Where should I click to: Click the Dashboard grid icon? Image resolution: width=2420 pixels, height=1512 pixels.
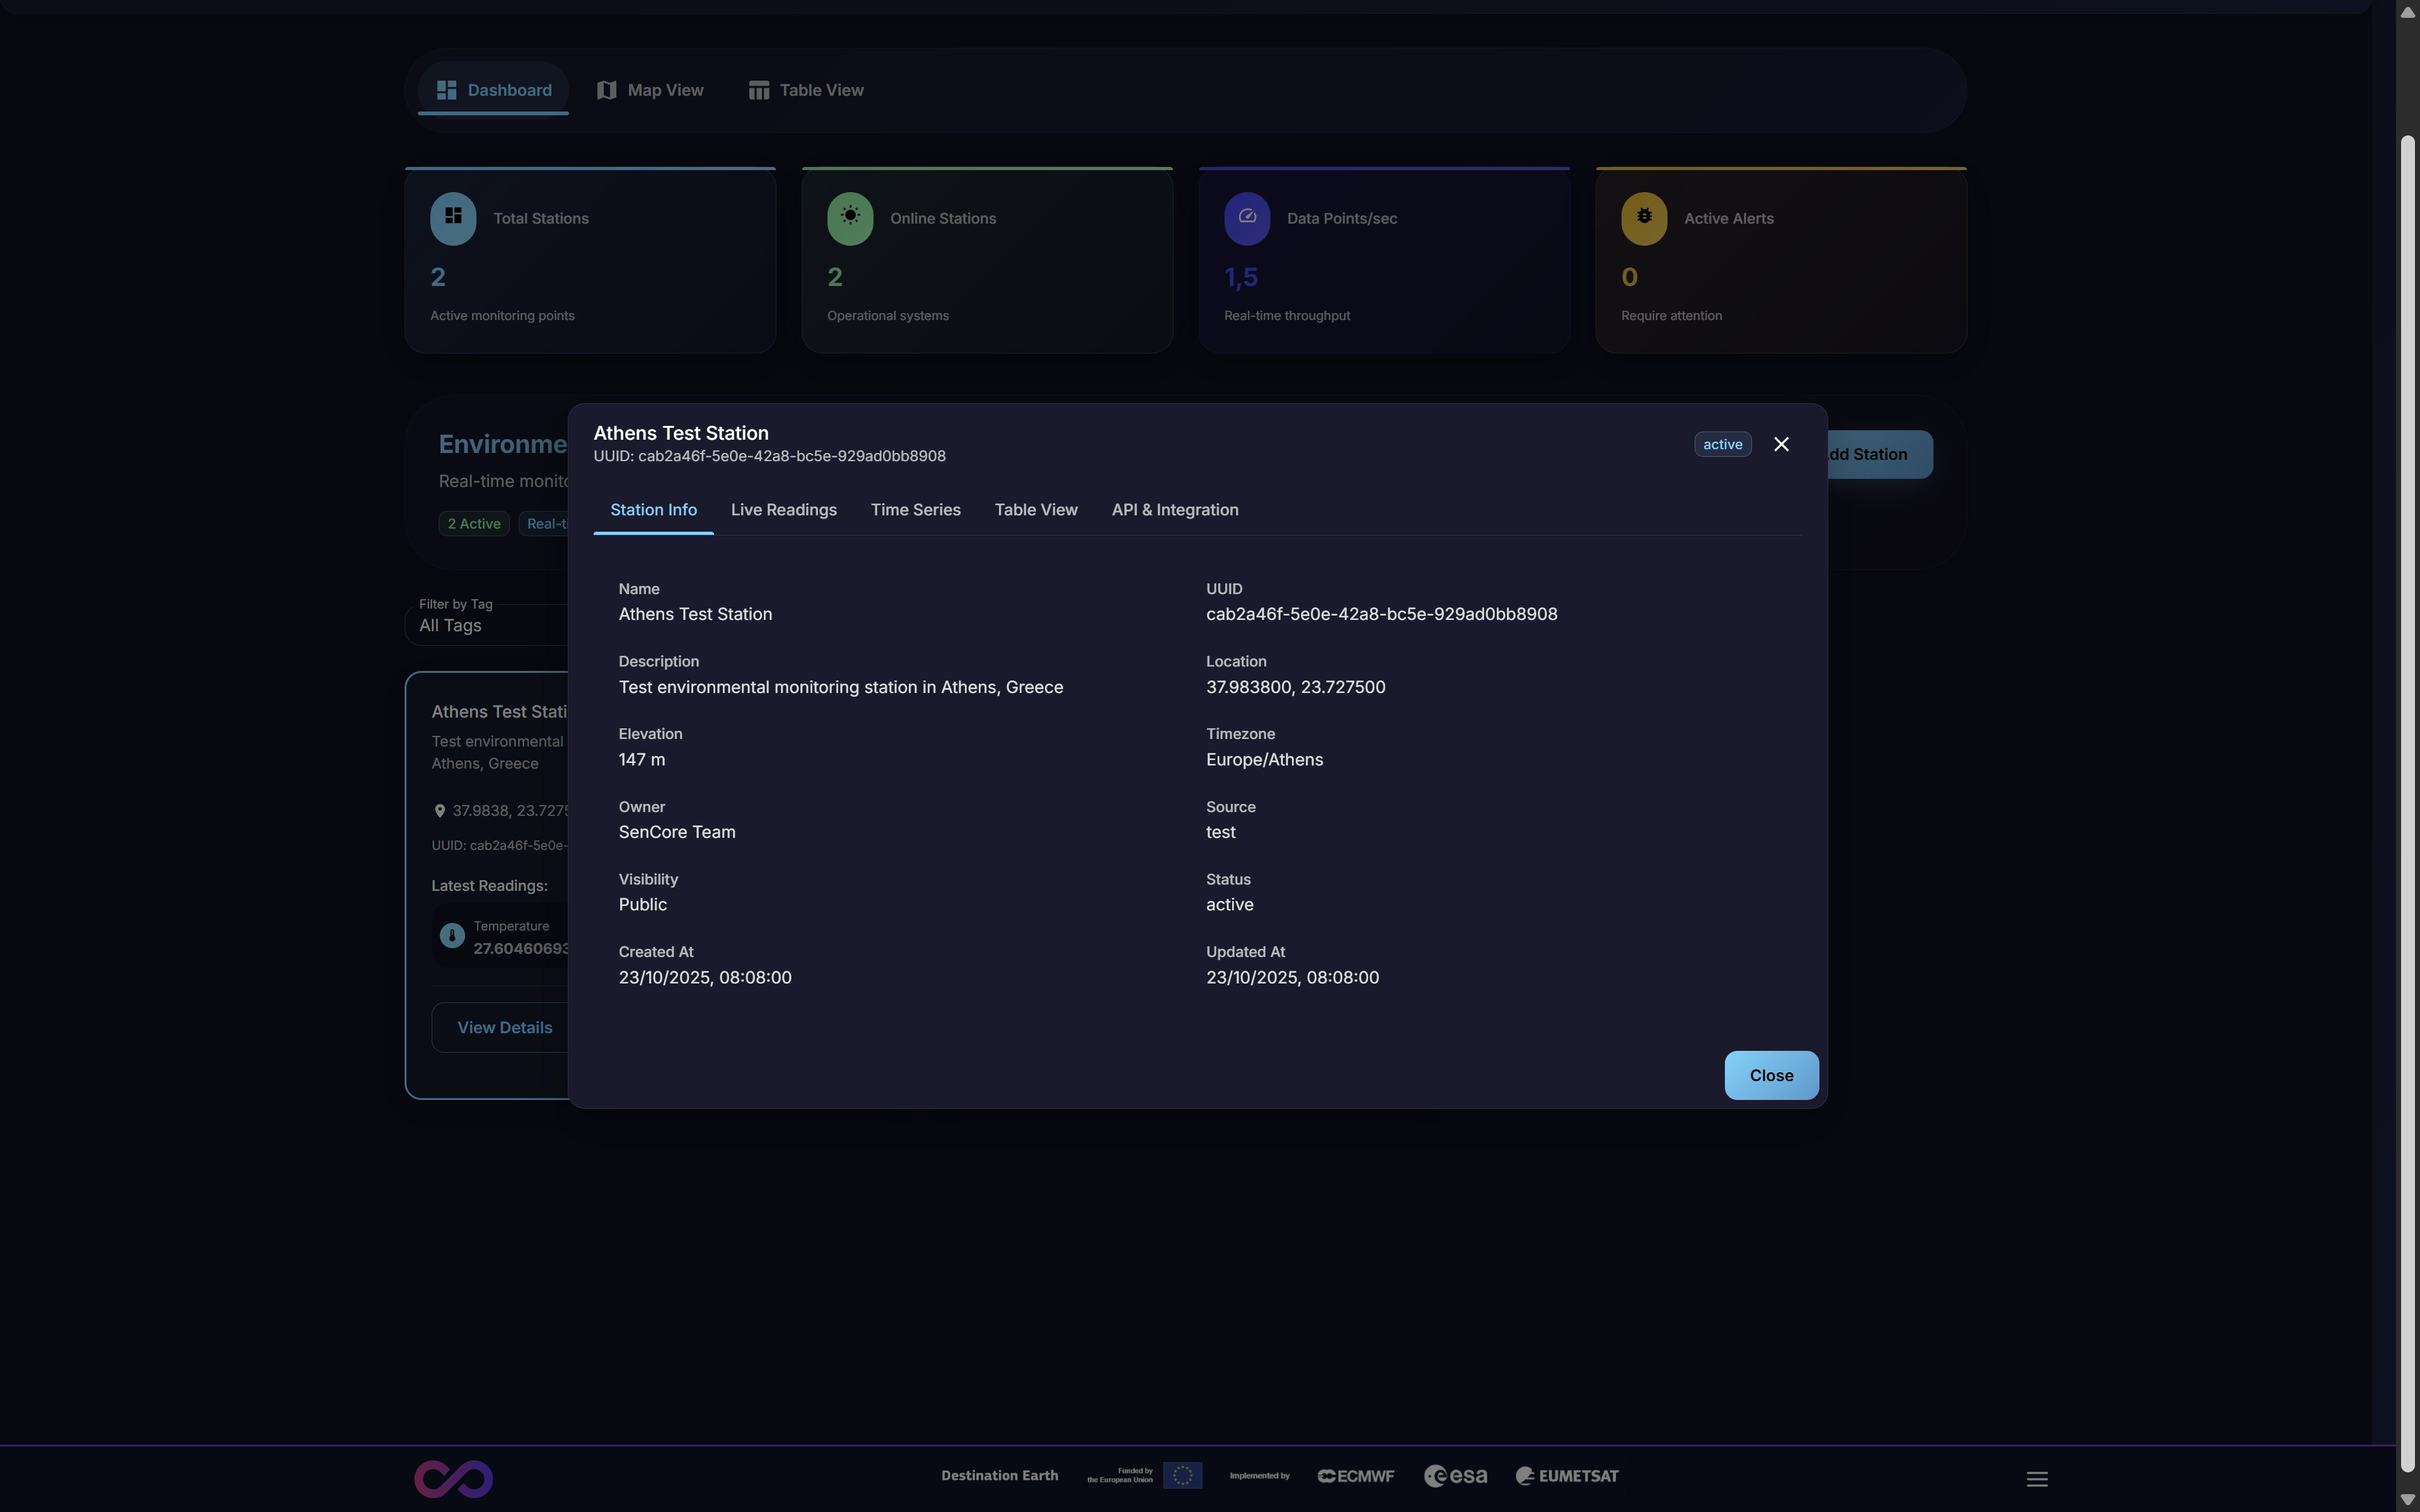446,90
